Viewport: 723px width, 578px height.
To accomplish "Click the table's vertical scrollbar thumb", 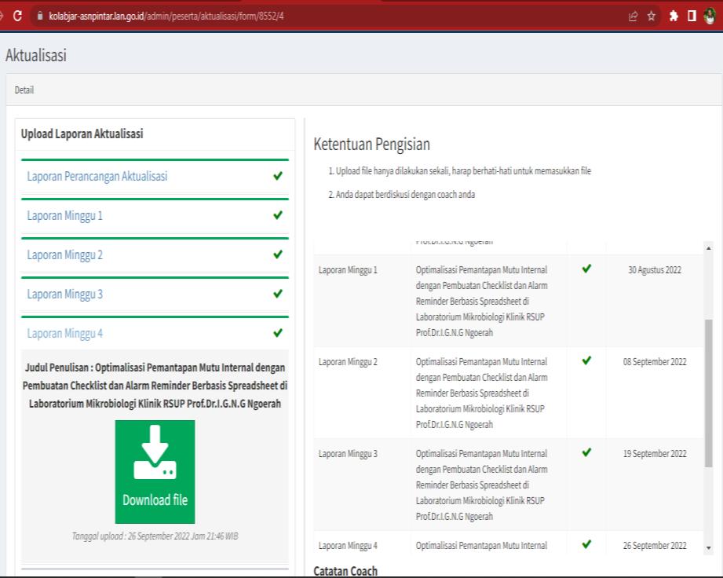I will (x=709, y=393).
